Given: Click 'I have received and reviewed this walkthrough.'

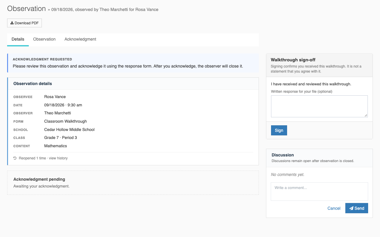Looking at the screenshot, I should (311, 84).
